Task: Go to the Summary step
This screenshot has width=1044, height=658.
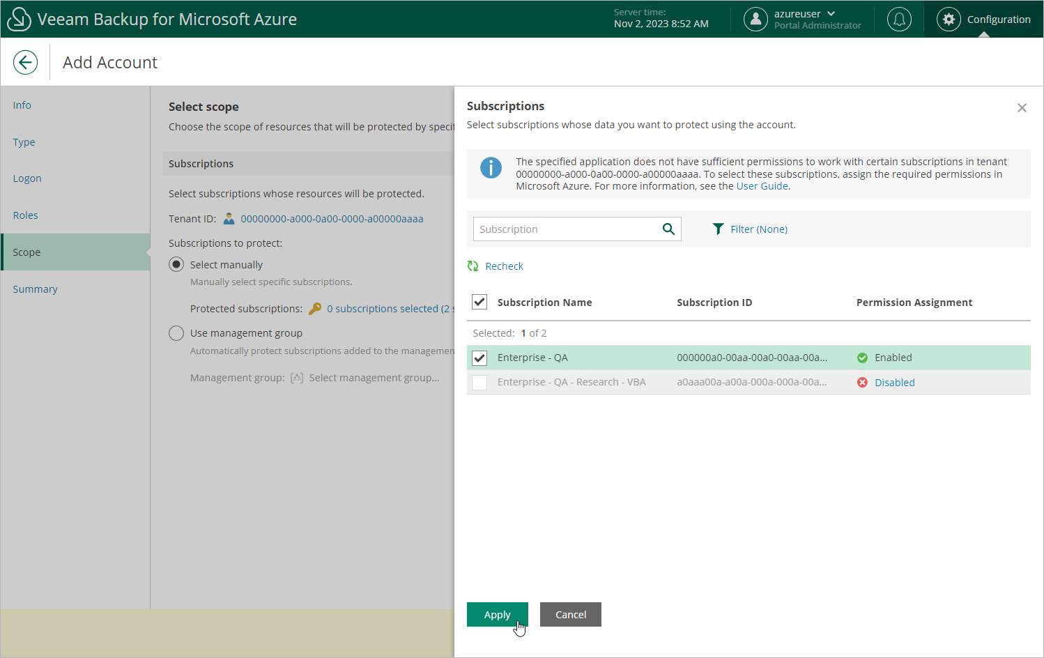Action: pos(35,289)
